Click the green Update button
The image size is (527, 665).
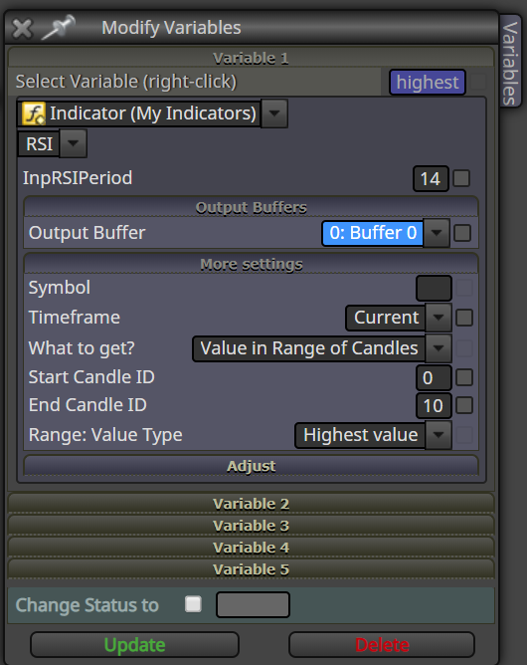pyautogui.click(x=134, y=645)
